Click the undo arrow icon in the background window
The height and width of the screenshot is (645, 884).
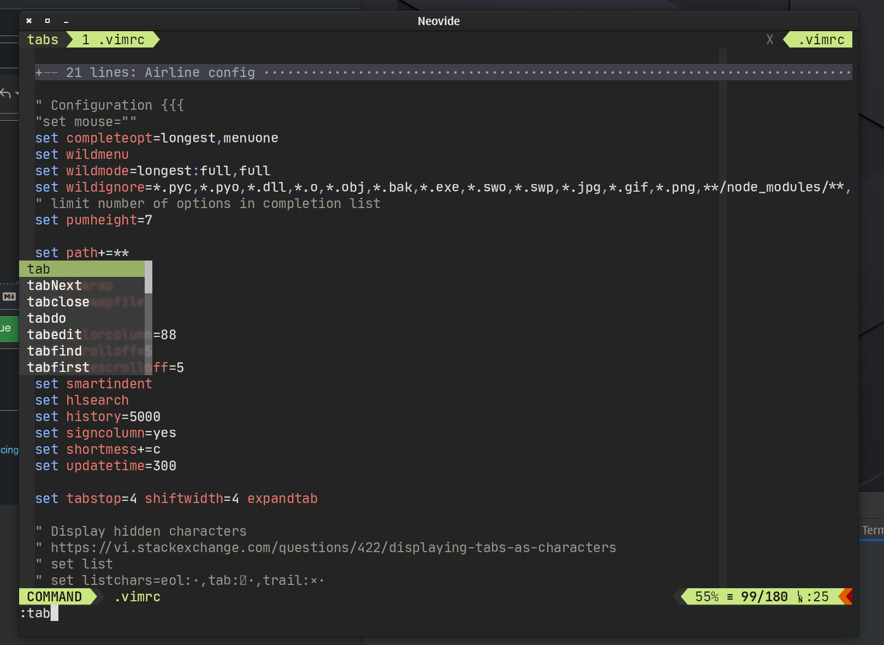coord(6,93)
